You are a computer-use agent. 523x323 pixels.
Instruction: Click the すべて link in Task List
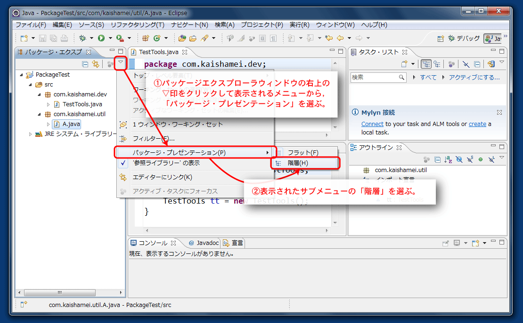[428, 77]
